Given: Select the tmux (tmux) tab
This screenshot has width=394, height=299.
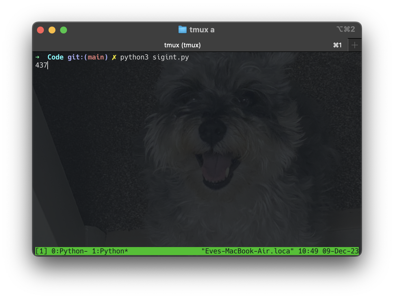Looking at the screenshot, I should (x=182, y=45).
